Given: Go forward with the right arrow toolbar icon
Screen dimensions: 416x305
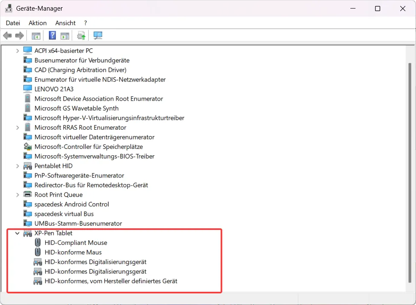Looking at the screenshot, I should [19, 35].
